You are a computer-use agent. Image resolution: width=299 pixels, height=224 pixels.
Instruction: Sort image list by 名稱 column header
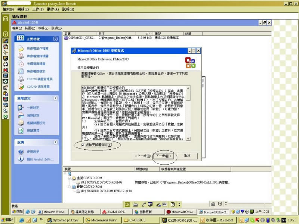point(80,34)
